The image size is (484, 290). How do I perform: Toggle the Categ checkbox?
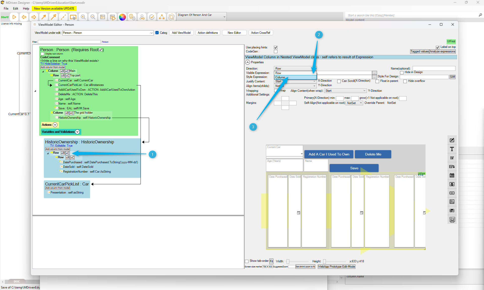(157, 33)
